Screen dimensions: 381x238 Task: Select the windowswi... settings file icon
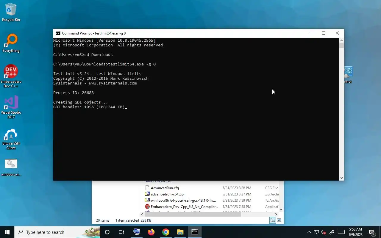(11, 167)
